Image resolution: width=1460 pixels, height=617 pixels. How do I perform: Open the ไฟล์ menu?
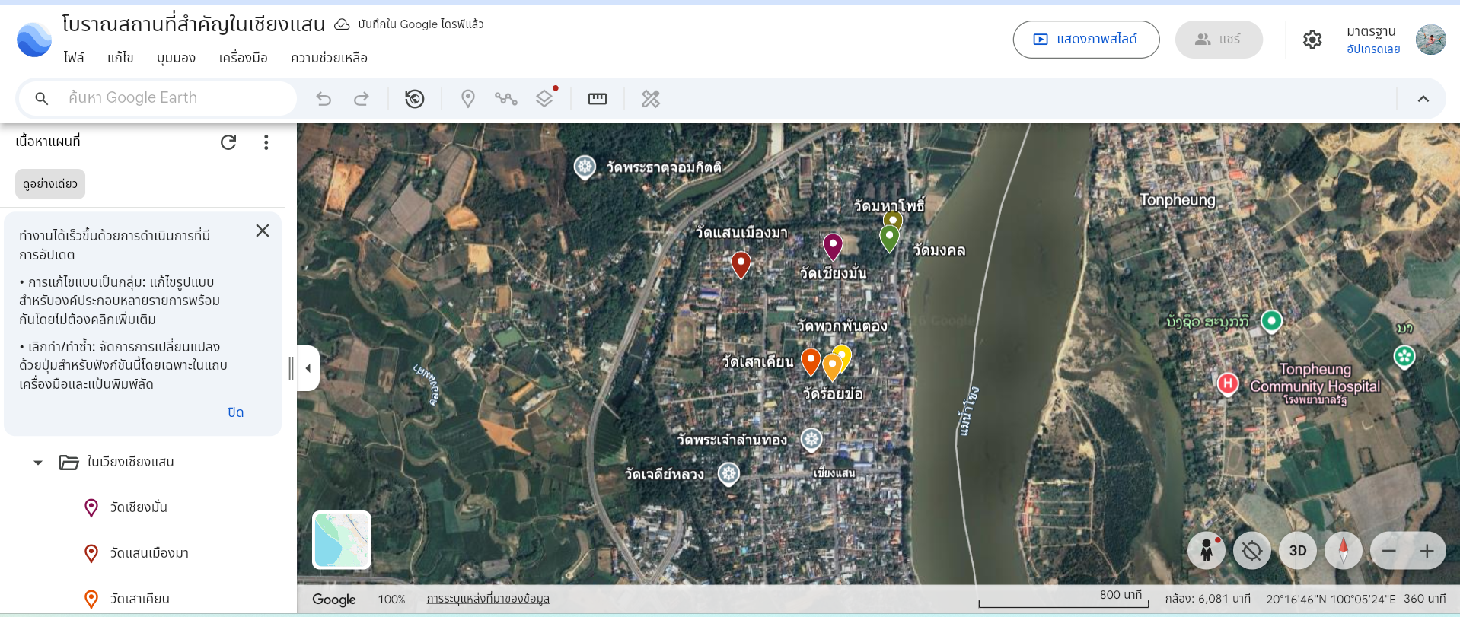[74, 58]
